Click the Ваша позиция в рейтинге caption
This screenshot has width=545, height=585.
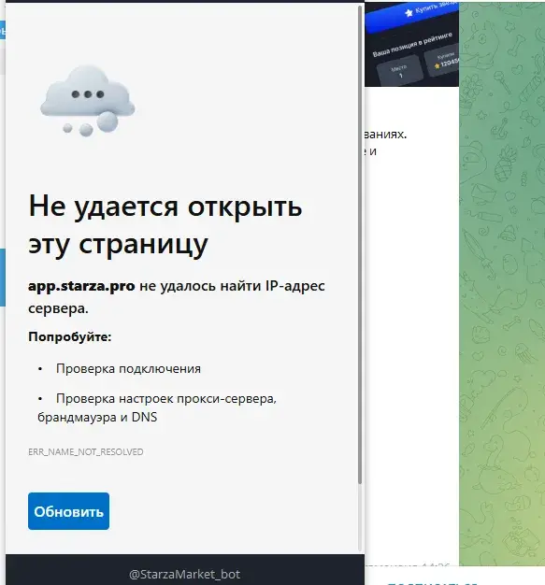pos(412,45)
